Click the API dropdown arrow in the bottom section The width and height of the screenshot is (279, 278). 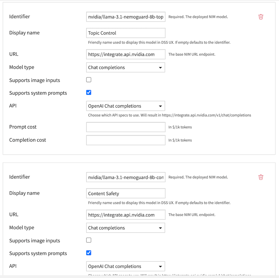pyautogui.click(x=161, y=266)
